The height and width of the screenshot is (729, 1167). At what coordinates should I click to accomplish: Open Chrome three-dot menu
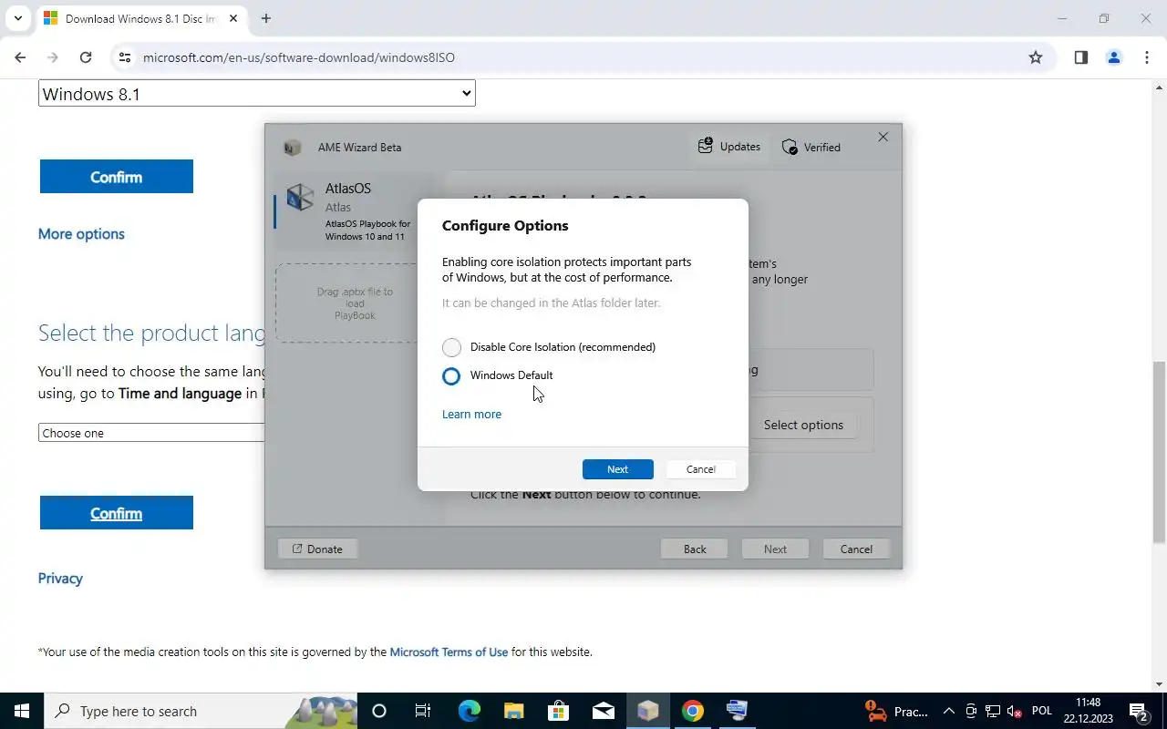[x=1147, y=57]
